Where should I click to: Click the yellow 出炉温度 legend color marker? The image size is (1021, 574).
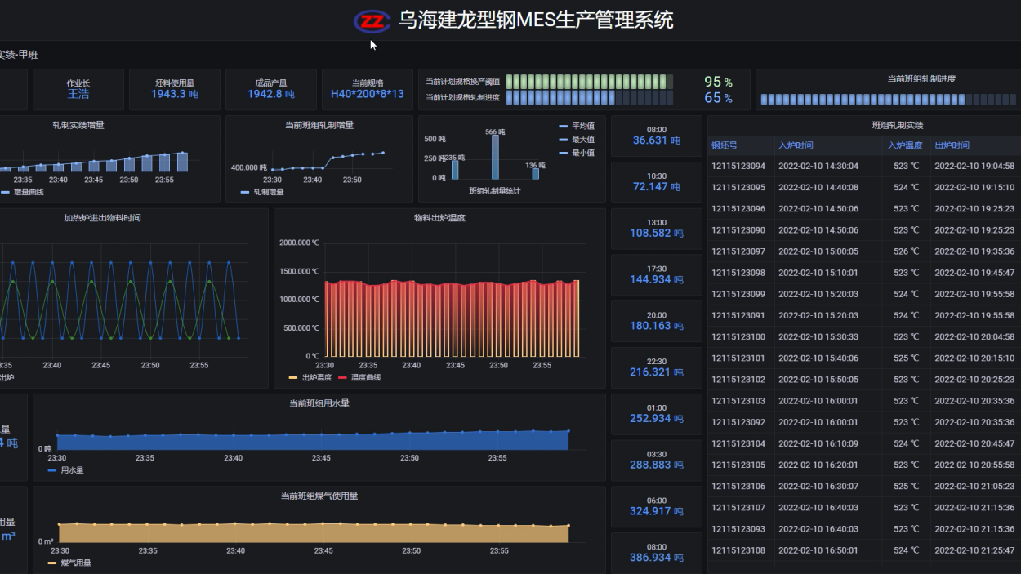[293, 377]
